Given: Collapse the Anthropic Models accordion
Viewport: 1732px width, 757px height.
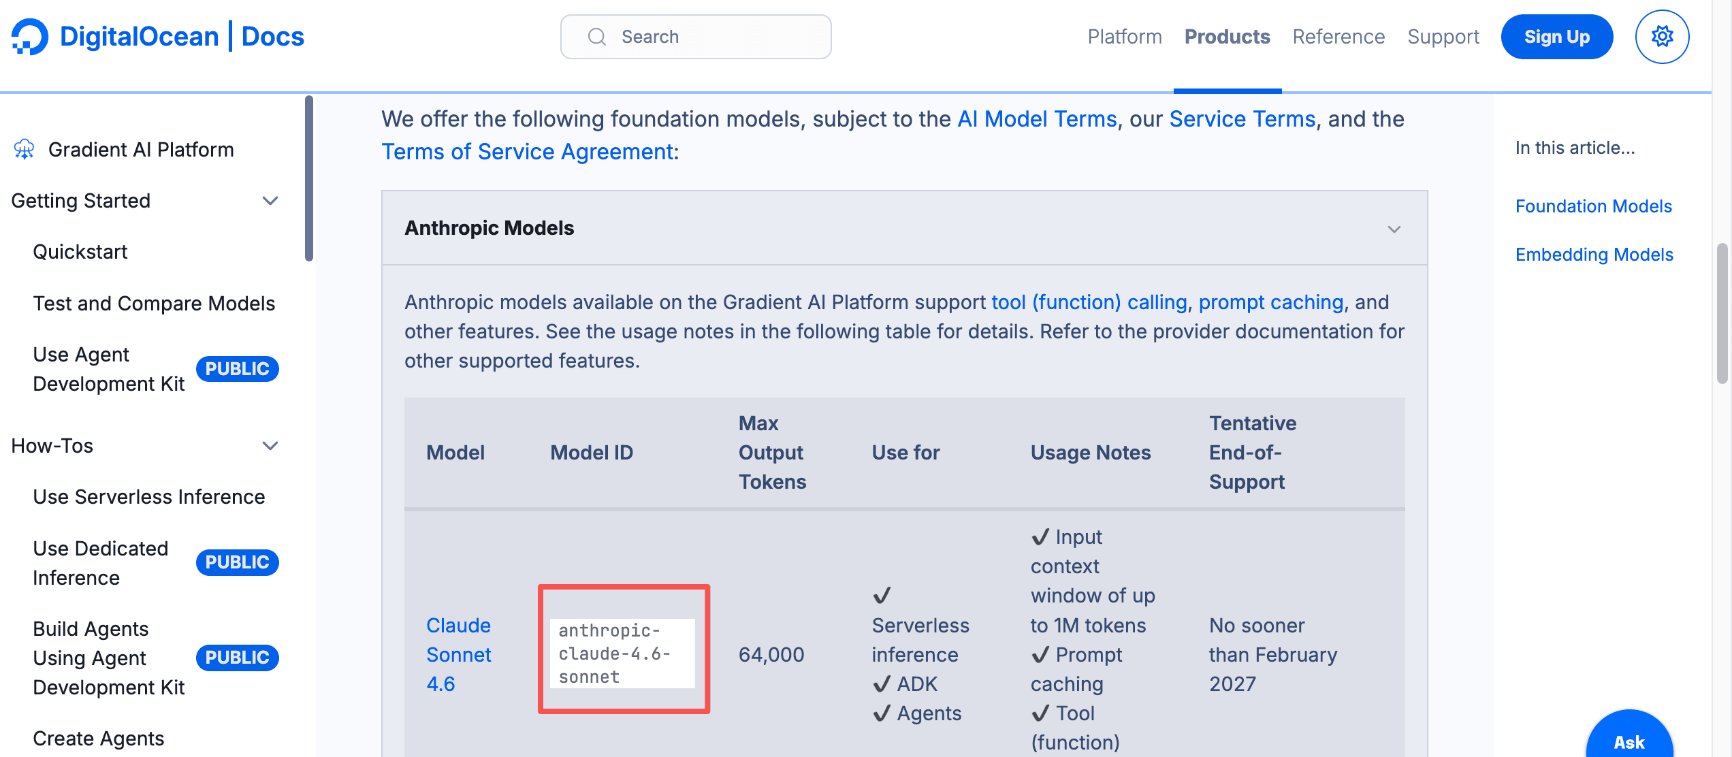Looking at the screenshot, I should coord(1394,229).
